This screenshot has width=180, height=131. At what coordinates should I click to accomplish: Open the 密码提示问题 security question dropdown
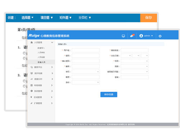click(x=135, y=72)
